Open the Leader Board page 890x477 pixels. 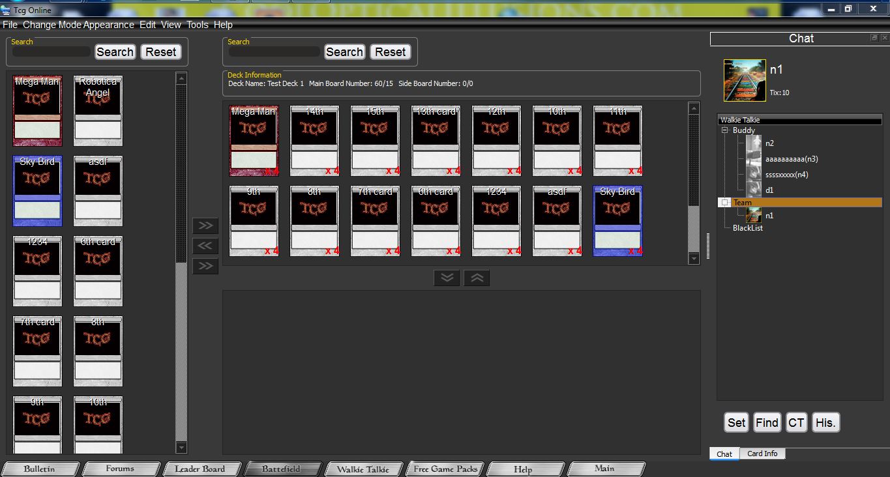(x=200, y=469)
